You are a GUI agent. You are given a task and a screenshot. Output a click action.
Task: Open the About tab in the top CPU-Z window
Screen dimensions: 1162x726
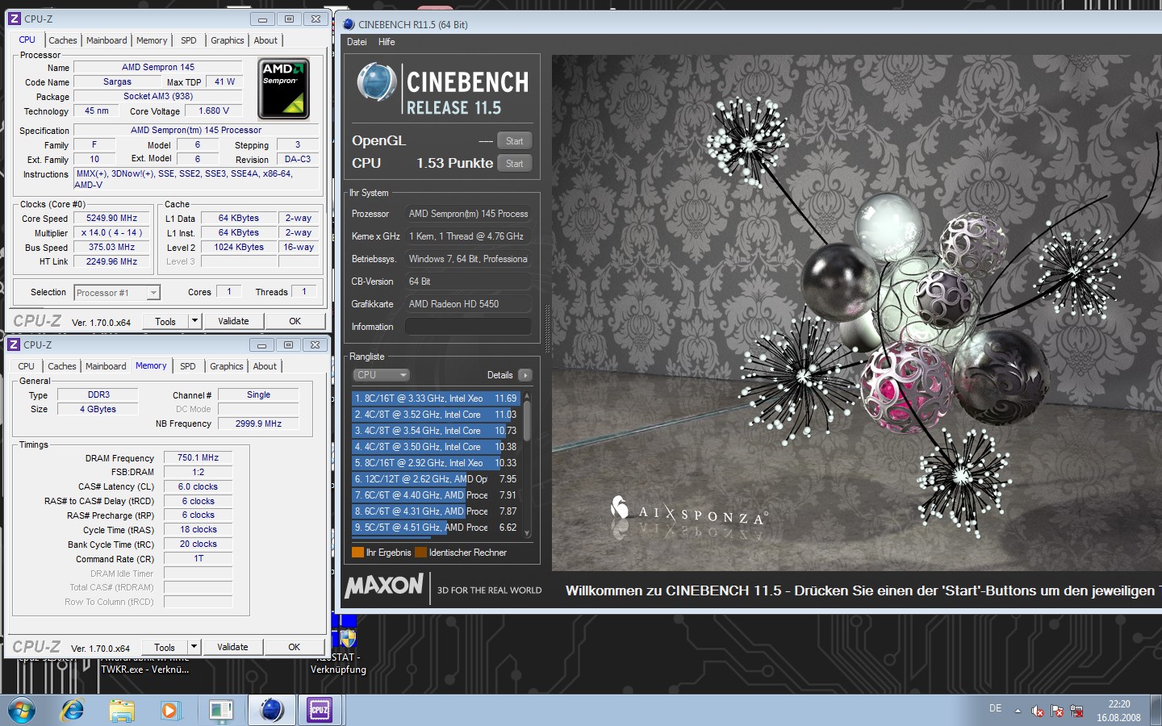pyautogui.click(x=265, y=40)
